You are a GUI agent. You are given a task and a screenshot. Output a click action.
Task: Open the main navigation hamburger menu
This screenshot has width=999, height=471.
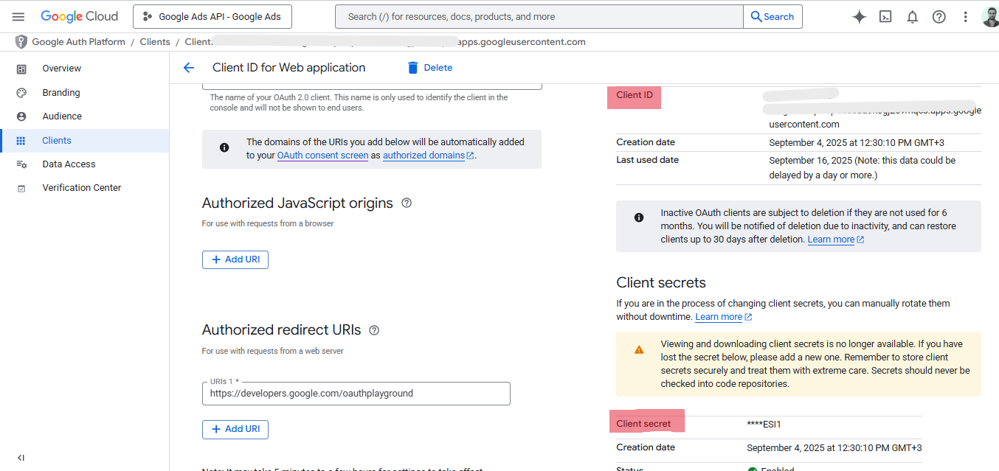[18, 16]
